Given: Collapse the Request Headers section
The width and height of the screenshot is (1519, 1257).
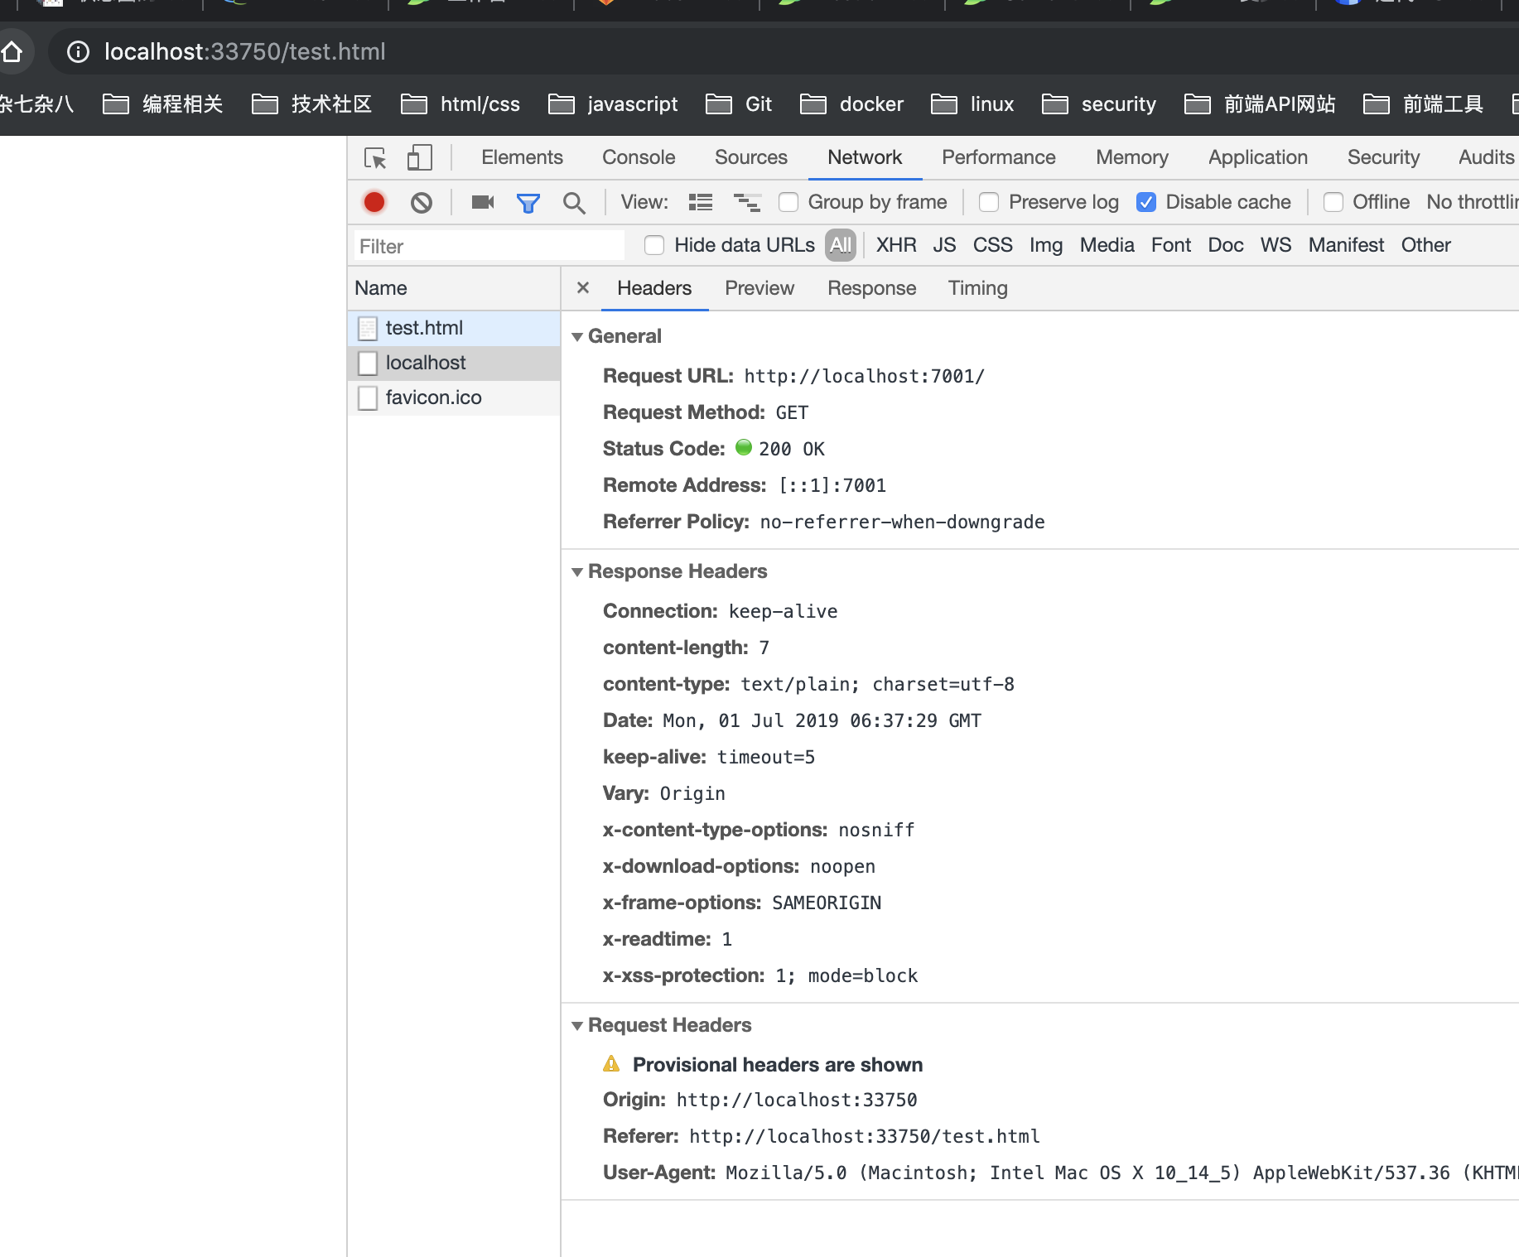Looking at the screenshot, I should 577,1025.
